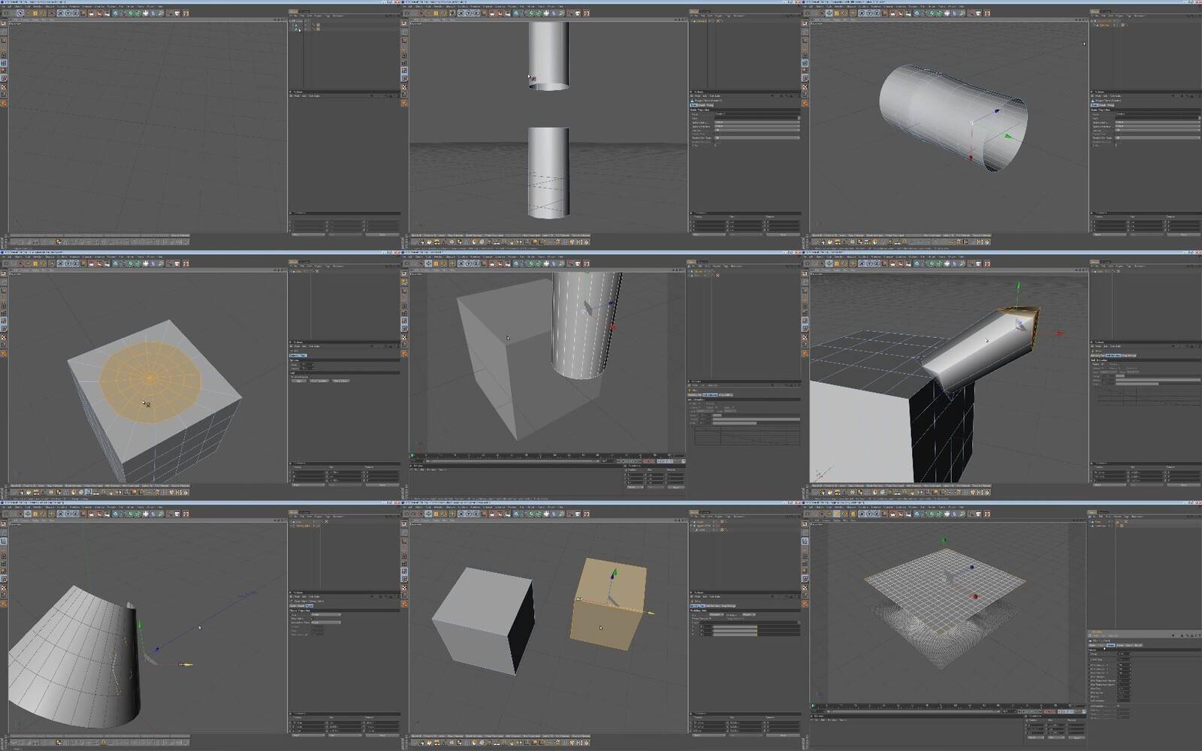Click the spline pen icon in the empty-viewport window

122,14
